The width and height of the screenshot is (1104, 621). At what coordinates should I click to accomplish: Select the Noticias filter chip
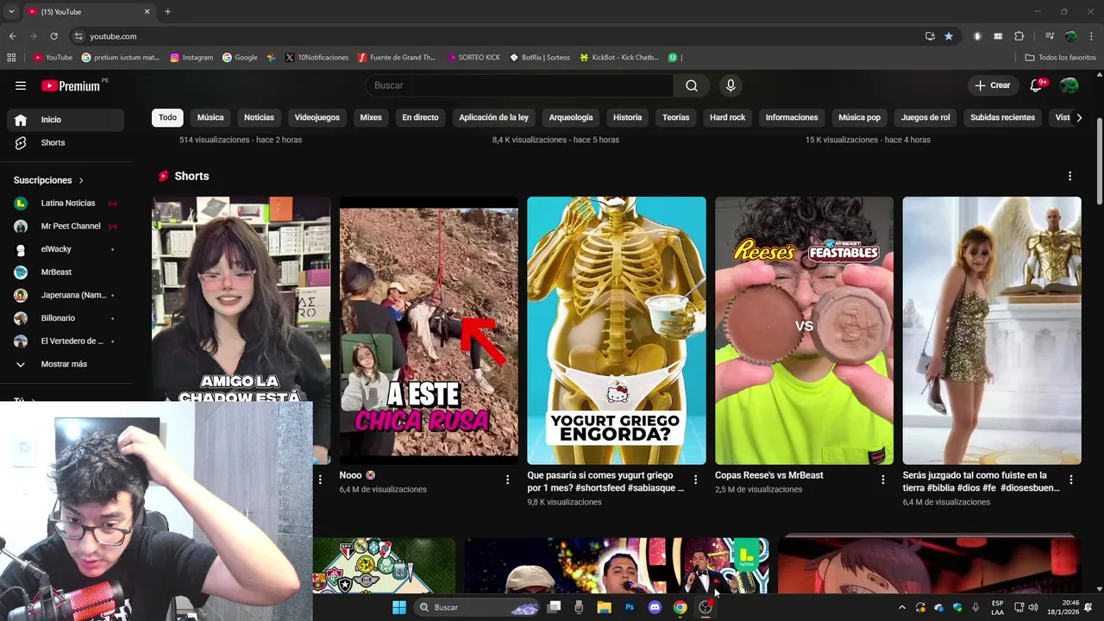[x=259, y=117]
